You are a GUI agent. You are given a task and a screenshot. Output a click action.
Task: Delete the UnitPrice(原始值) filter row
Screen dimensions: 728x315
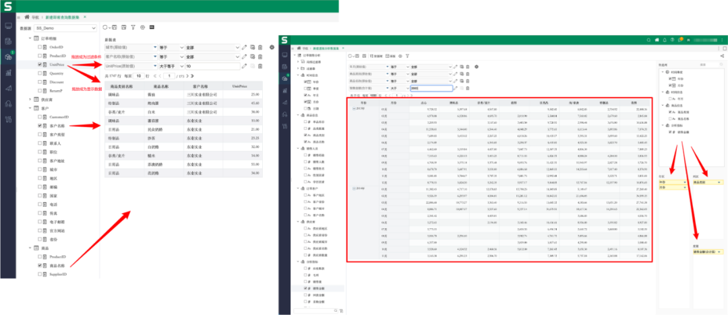click(260, 66)
